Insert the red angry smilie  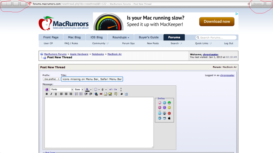(169, 113)
